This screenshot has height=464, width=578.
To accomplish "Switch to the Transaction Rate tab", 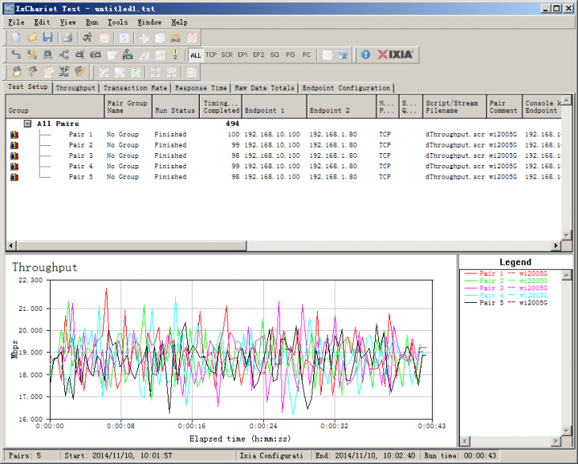I will click(135, 88).
